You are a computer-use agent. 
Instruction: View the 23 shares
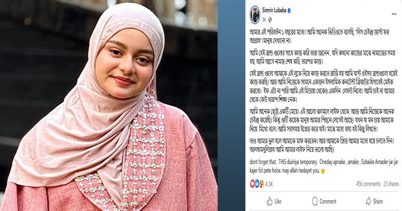click(391, 184)
